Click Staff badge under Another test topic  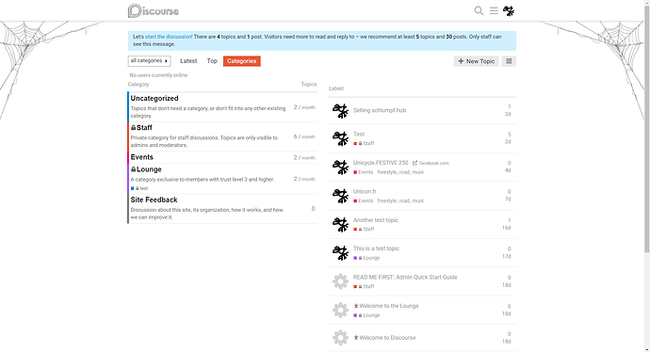pos(364,229)
